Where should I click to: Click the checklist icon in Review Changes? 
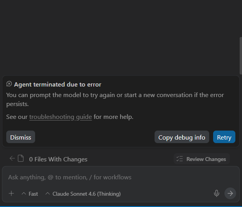(180, 159)
